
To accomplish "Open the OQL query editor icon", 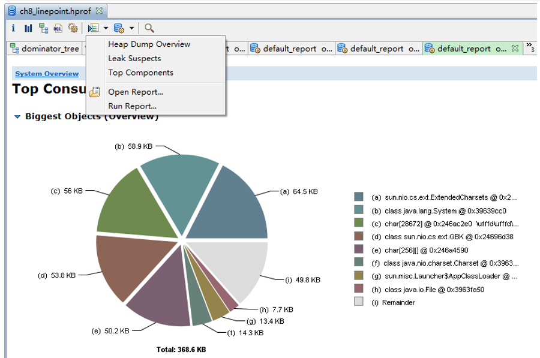I will point(58,28).
